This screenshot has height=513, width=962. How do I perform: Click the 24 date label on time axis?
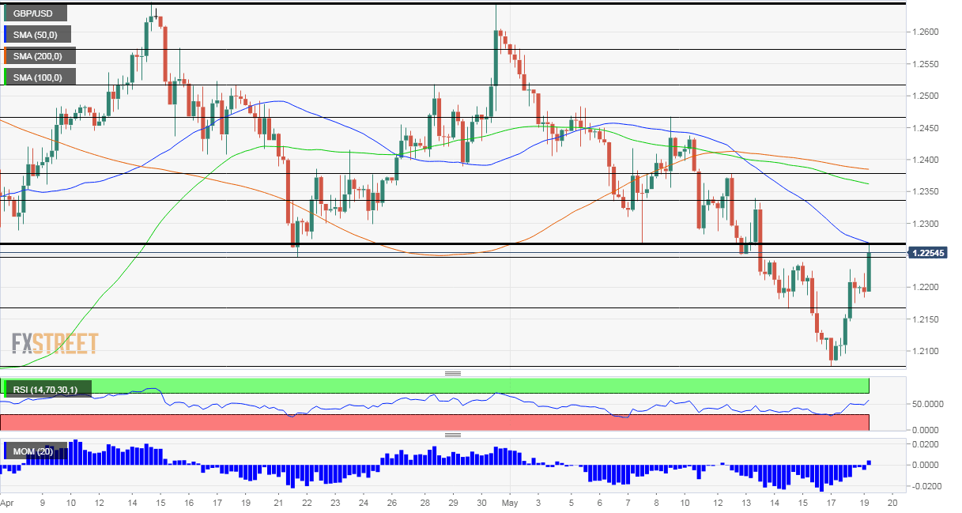(x=363, y=503)
